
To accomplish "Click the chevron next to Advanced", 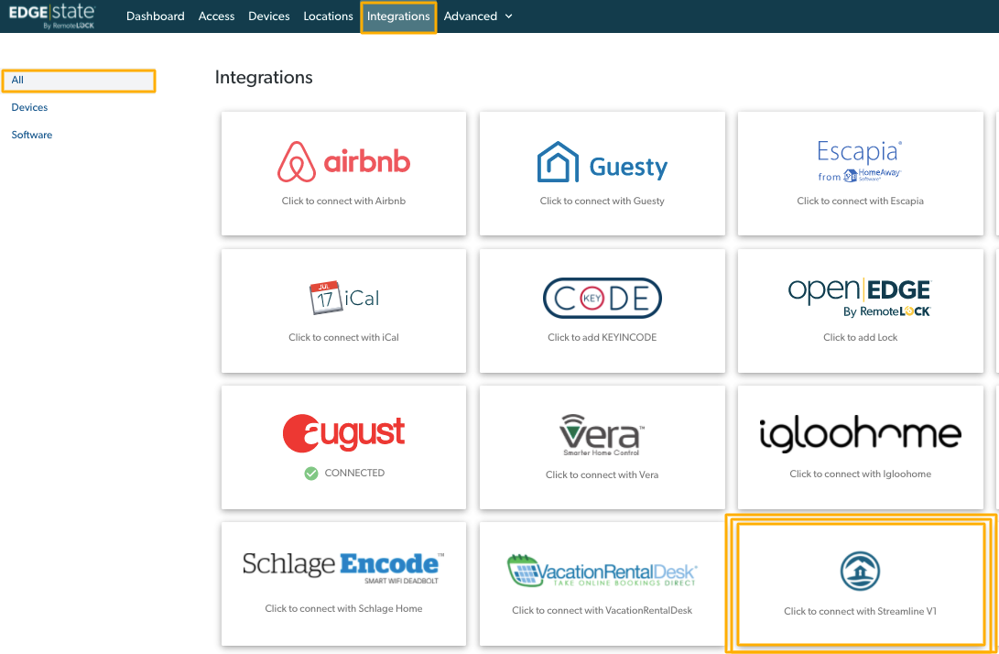I will (x=508, y=16).
